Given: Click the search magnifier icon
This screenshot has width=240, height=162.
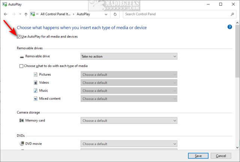Looking at the screenshot, I should coord(232,14).
